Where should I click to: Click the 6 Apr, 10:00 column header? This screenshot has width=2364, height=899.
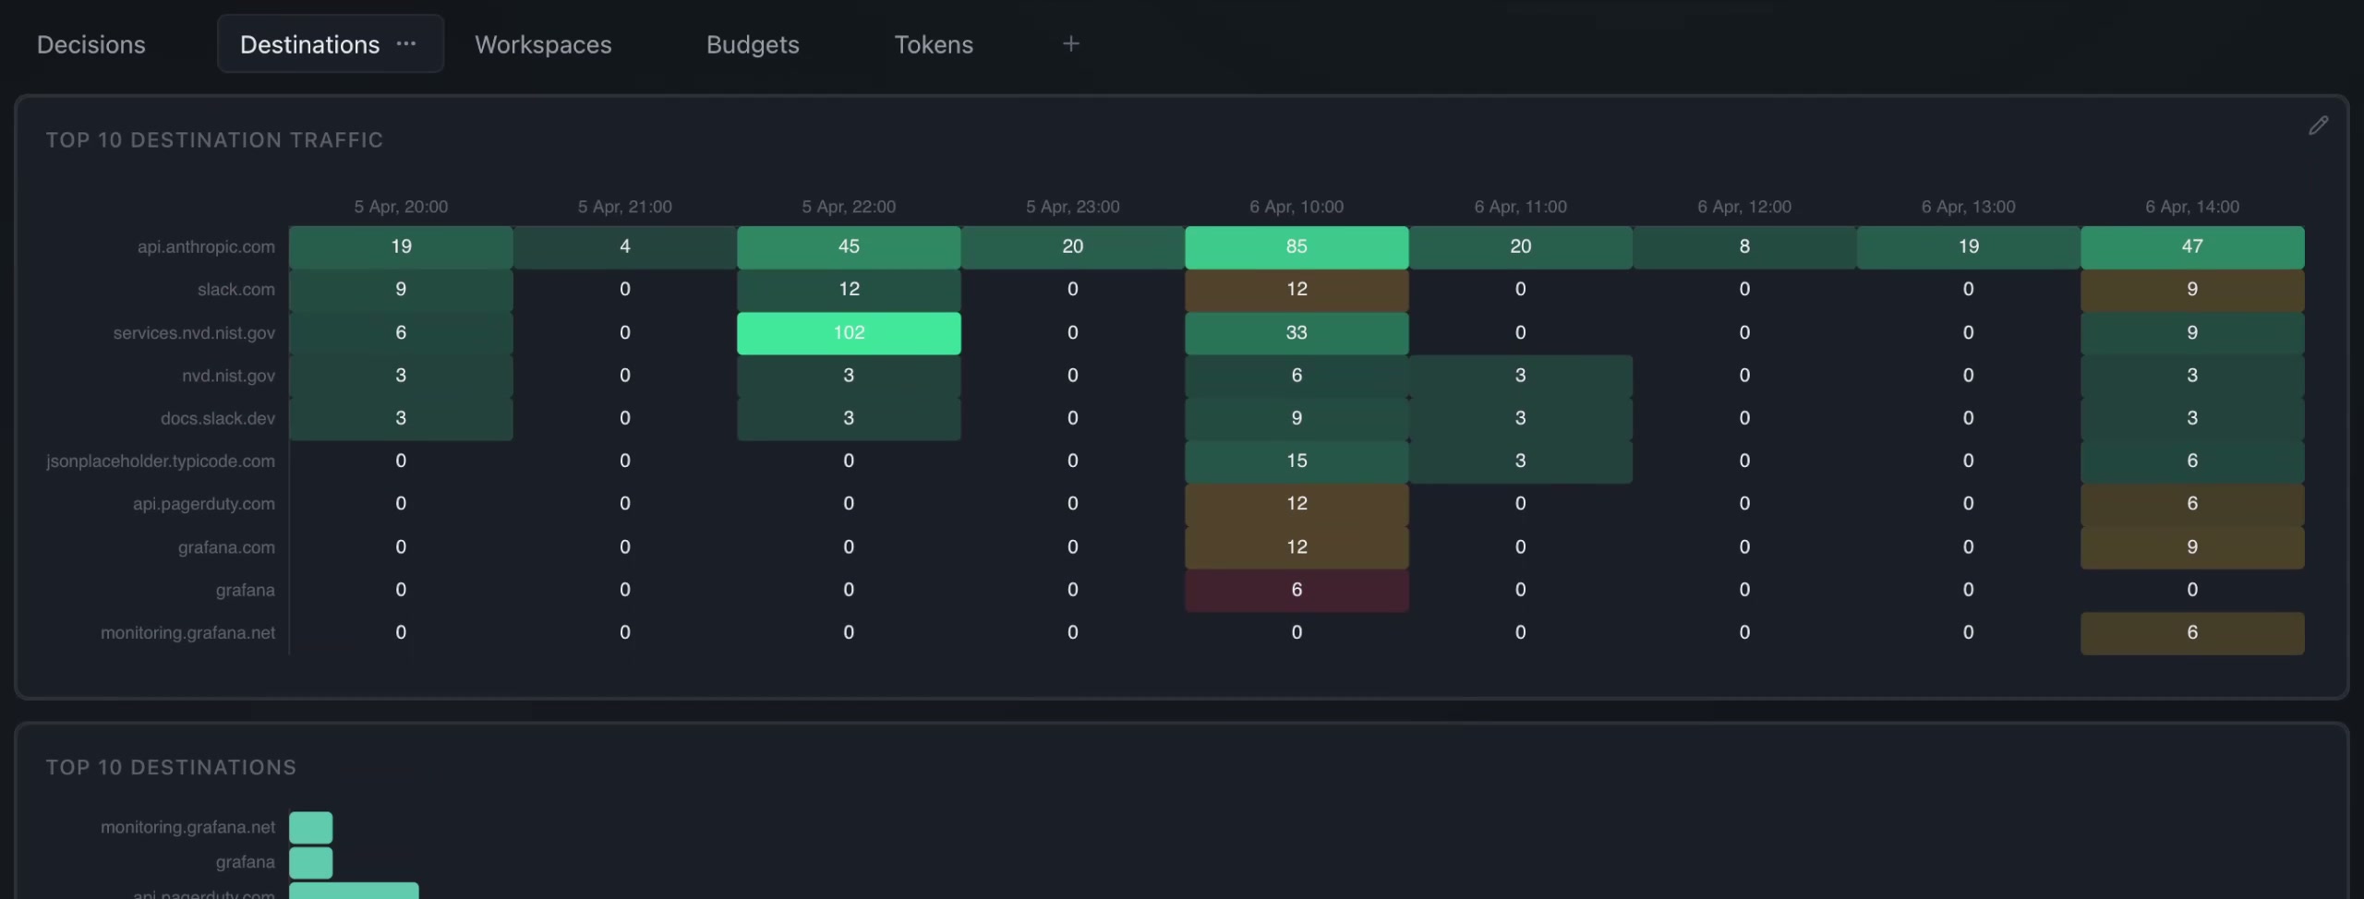pos(1297,207)
